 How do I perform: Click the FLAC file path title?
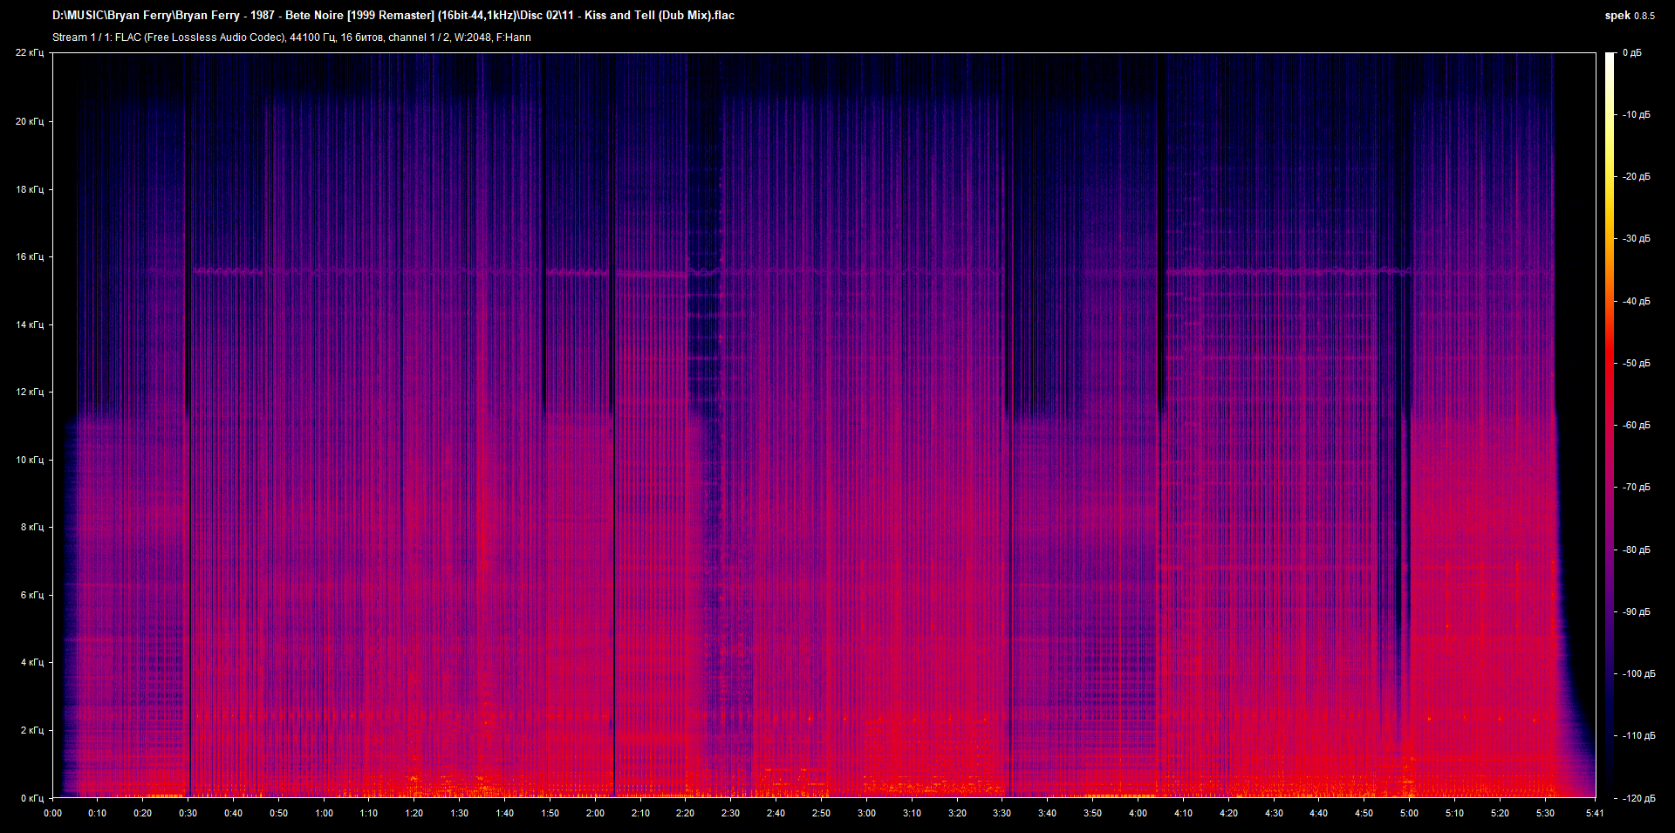pos(393,15)
